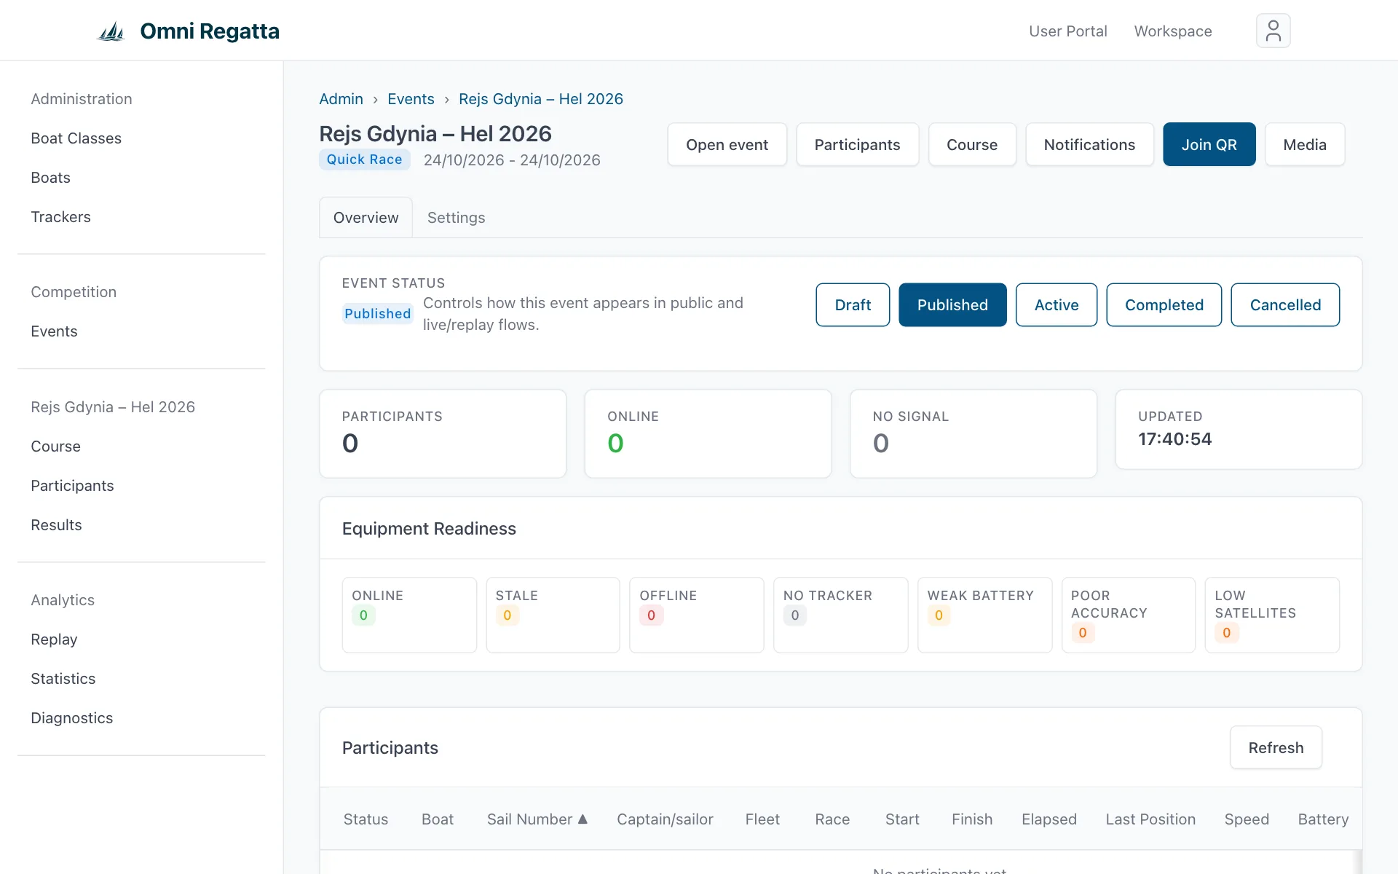Viewport: 1398px width, 874px height.
Task: Click the Boat column header
Action: coord(437,819)
